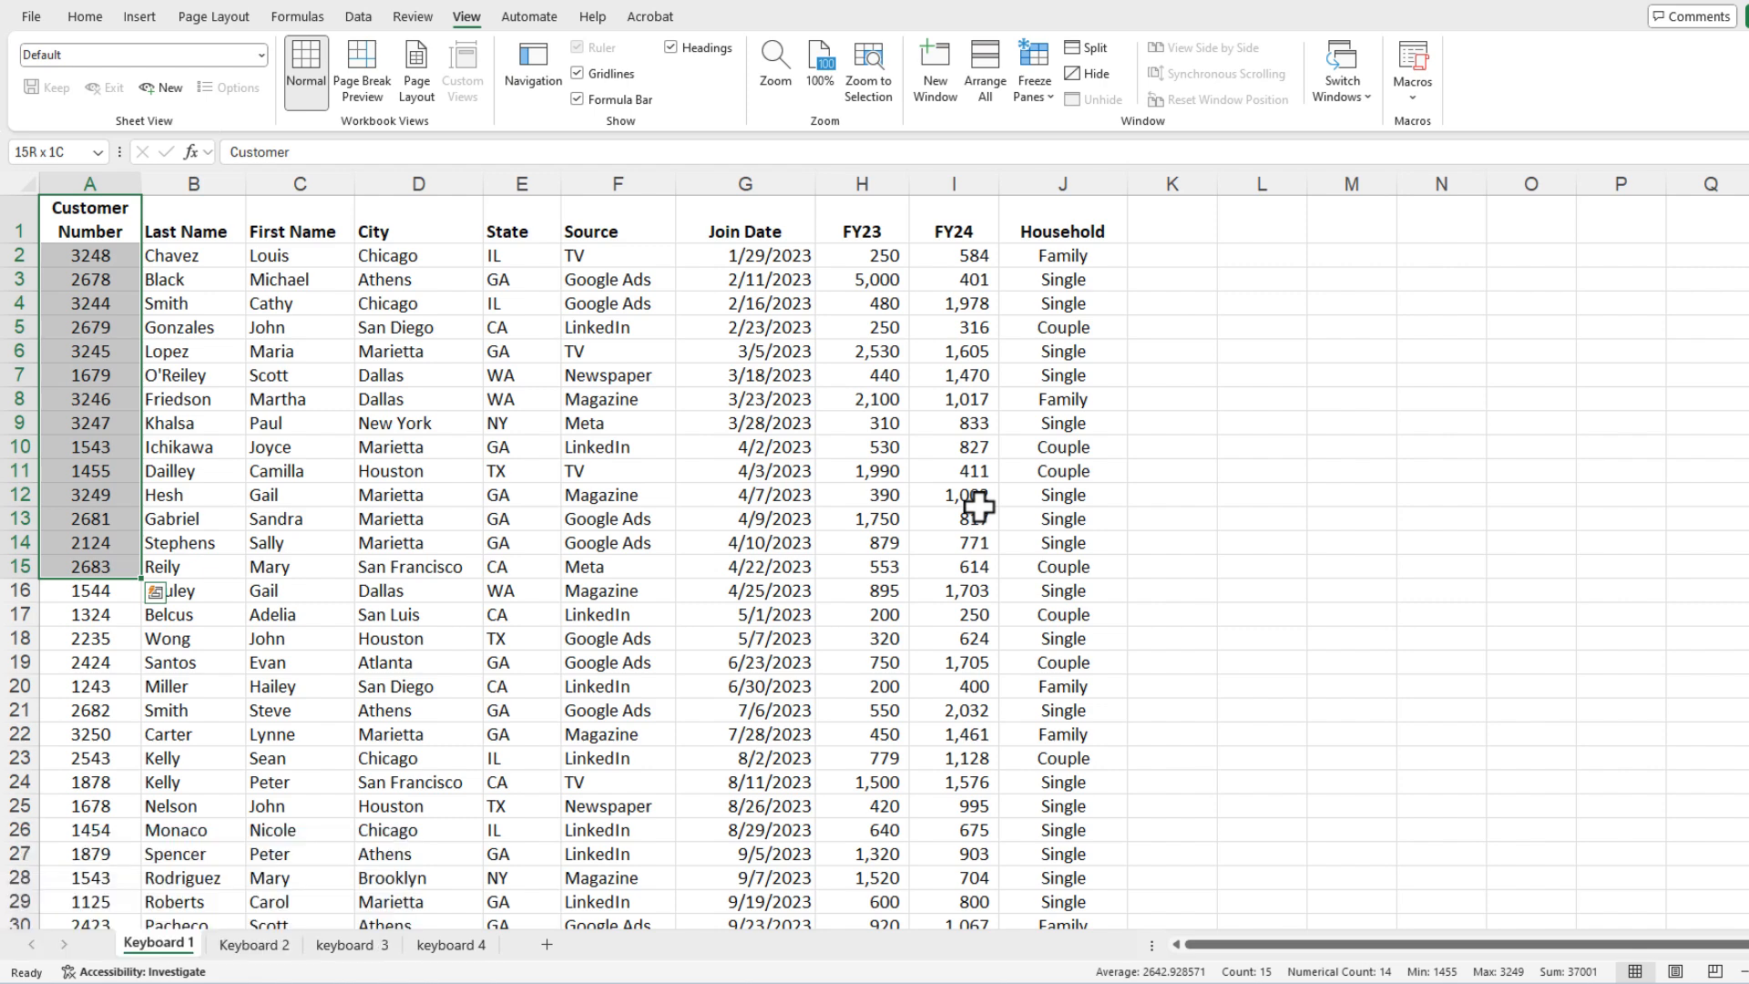1749x984 pixels.
Task: Expand the Switch Windows menu
Action: point(1342,73)
